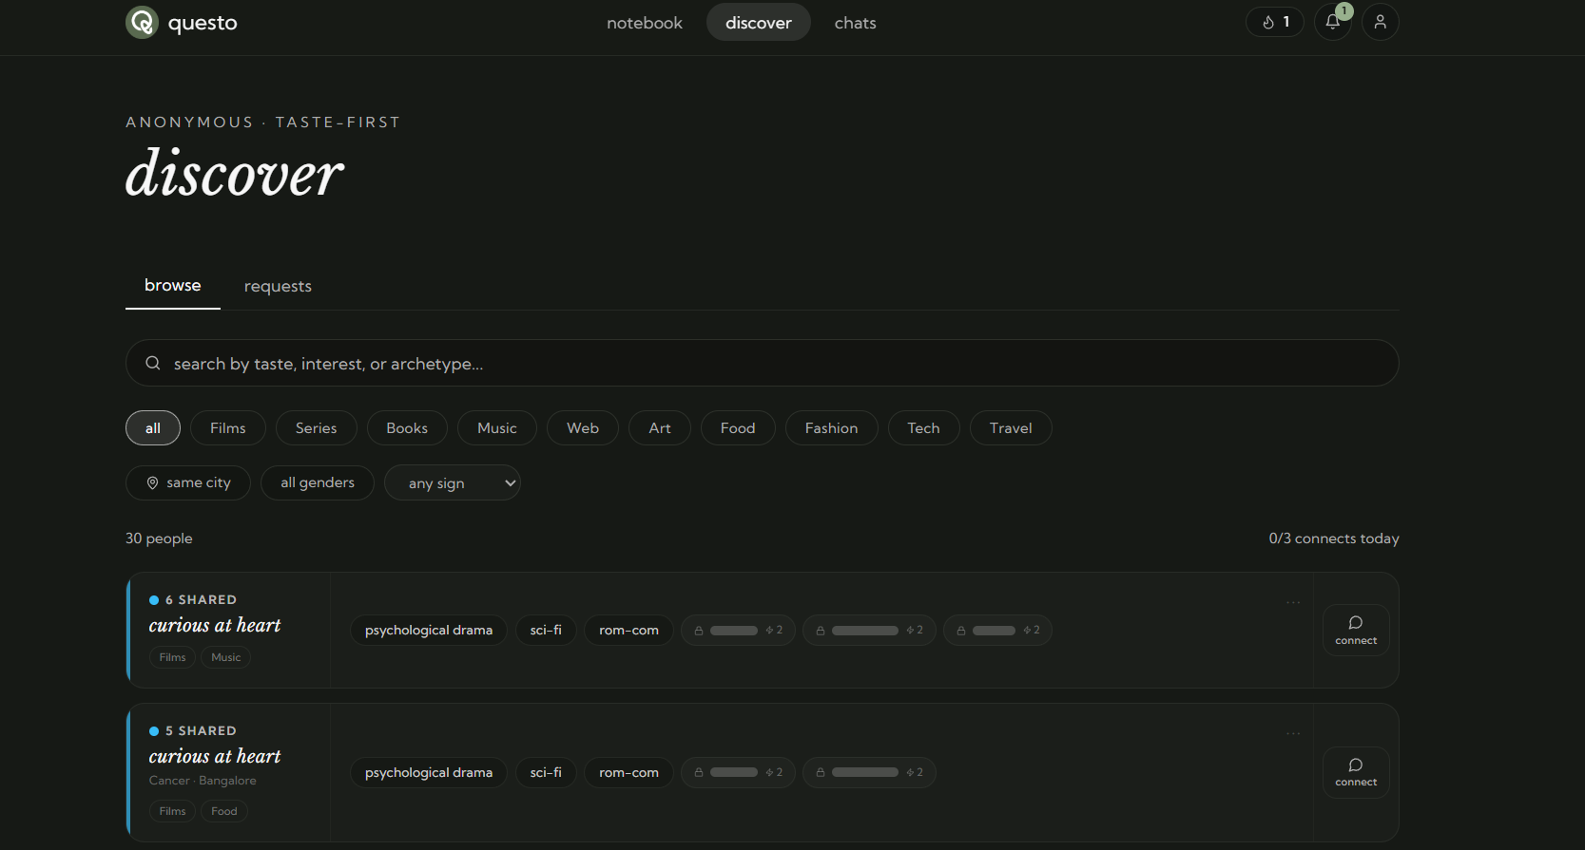Toggle the same city filter

[188, 482]
